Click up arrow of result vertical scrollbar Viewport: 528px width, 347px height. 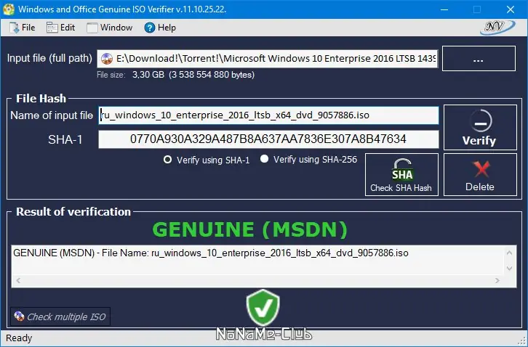pyautogui.click(x=509, y=253)
